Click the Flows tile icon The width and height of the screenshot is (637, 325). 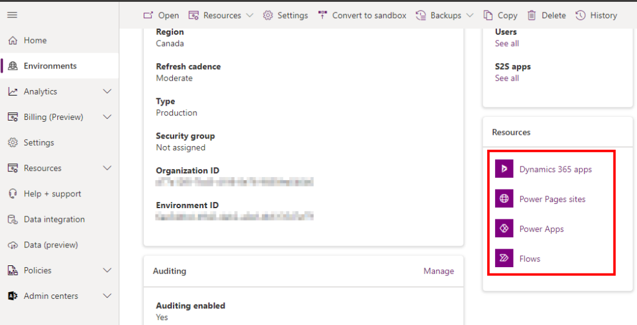(x=504, y=258)
